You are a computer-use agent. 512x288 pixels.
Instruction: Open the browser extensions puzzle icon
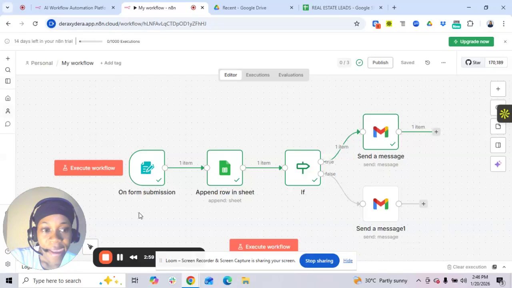pos(470,24)
